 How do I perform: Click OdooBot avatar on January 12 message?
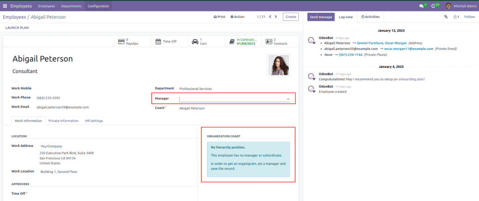click(x=311, y=40)
